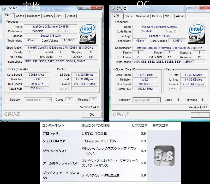This screenshot has height=184, width=210.
Task: Select the SPD tab in the right OC window
Action: pyautogui.click(x=168, y=16)
